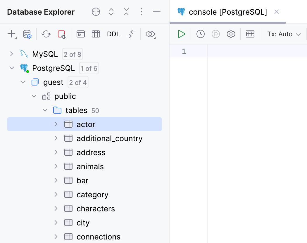Collapse the PostgreSQL data source node
This screenshot has width=307, height=243.
tap(11, 68)
